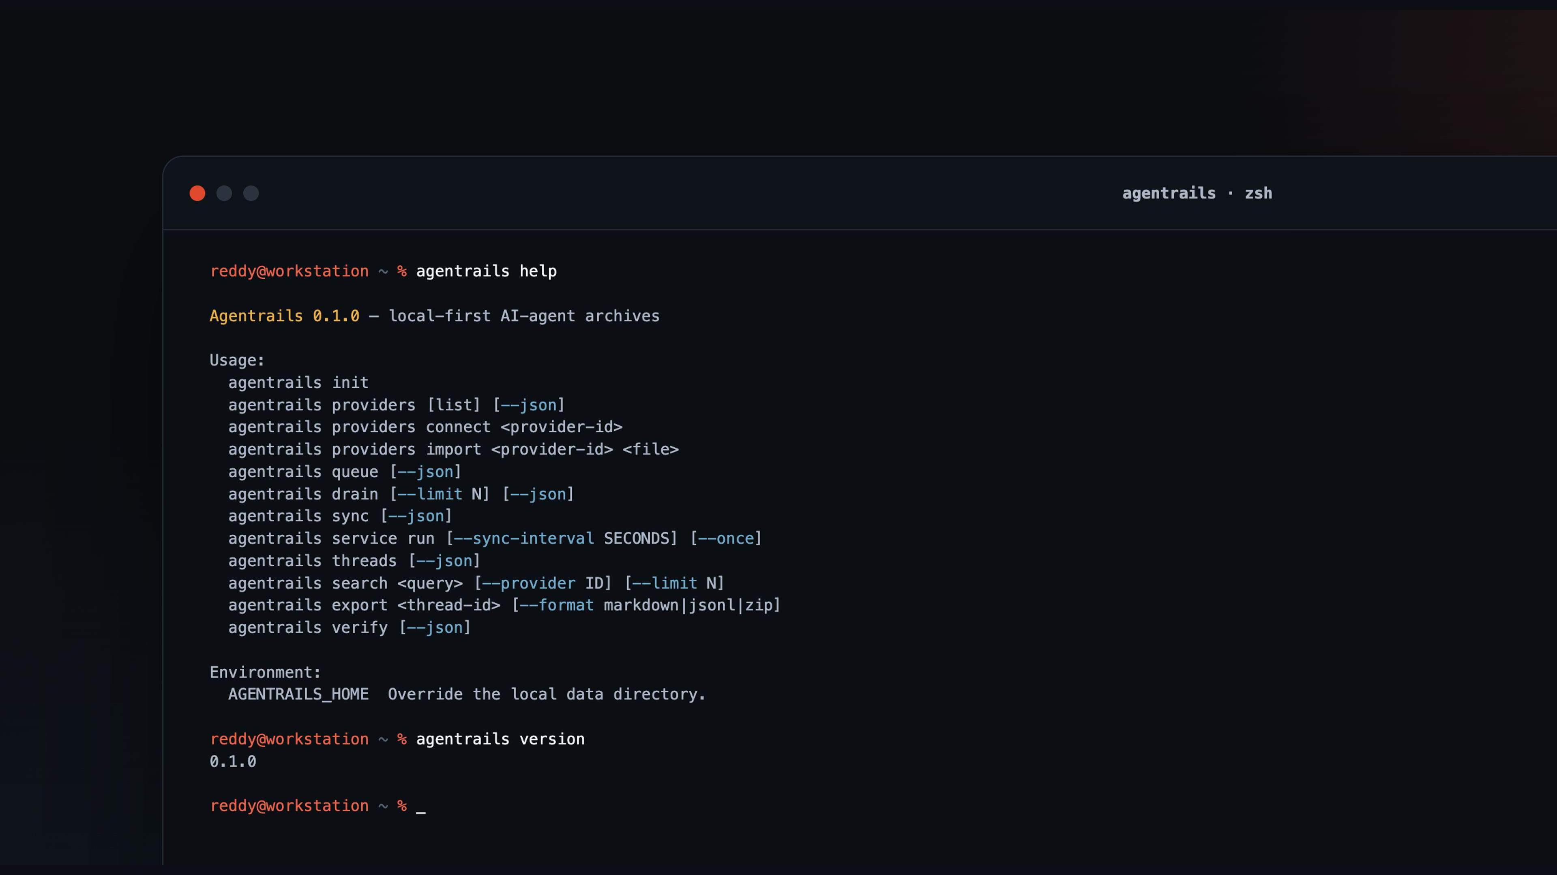Click the '--format' flag text

tap(557, 605)
